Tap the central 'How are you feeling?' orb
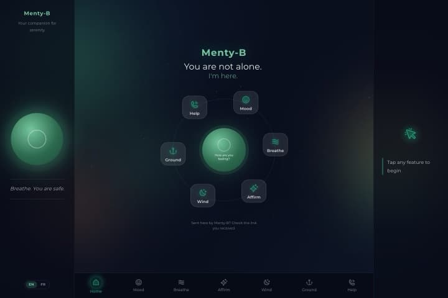Screen dimensions: 448x298 click(x=224, y=150)
